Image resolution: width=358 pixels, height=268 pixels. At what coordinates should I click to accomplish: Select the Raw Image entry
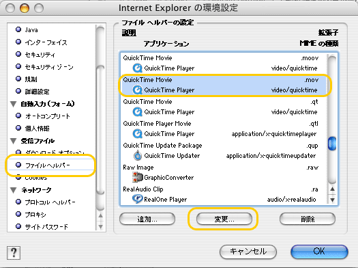(x=224, y=172)
